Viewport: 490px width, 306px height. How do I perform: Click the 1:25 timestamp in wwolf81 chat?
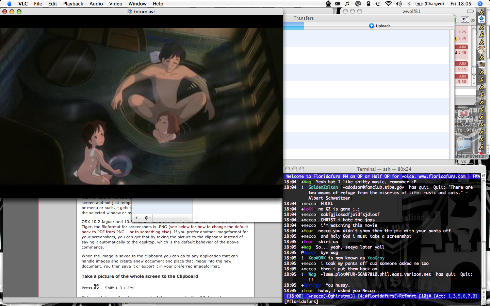[462, 32]
